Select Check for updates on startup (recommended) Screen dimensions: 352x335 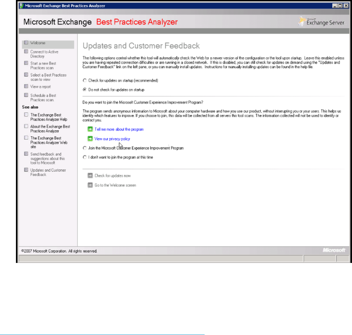pos(85,80)
